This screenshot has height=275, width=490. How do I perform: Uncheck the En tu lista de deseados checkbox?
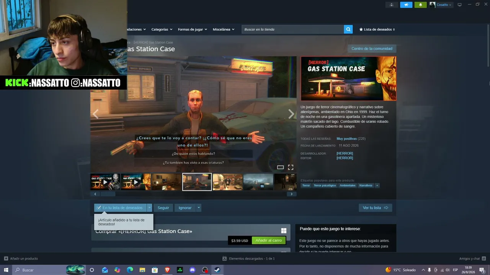tap(99, 208)
